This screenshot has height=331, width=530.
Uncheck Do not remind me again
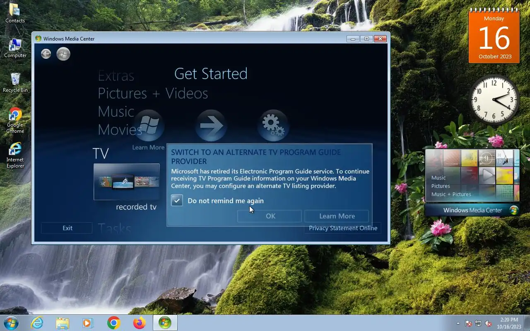click(x=177, y=200)
